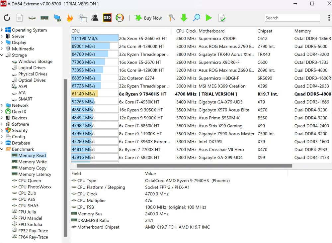
Task: Click the user silhouette toolbar icon
Action: [95, 18]
